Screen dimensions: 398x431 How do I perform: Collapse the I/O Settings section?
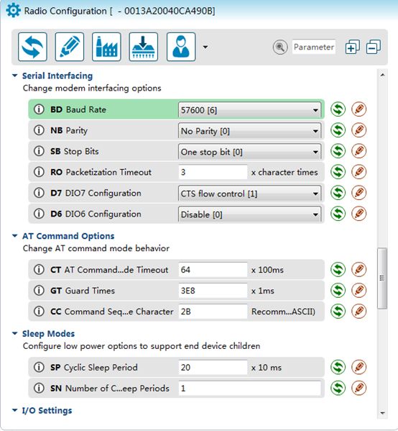click(15, 410)
